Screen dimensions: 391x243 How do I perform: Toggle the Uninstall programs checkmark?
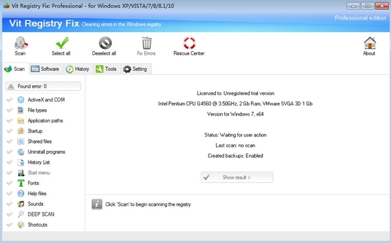10,152
